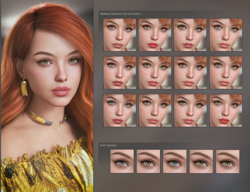Viewport: 250px width, 192px height.
Task: Choose the amber-hazel eye option, second thumbnail
Action: coord(148,161)
